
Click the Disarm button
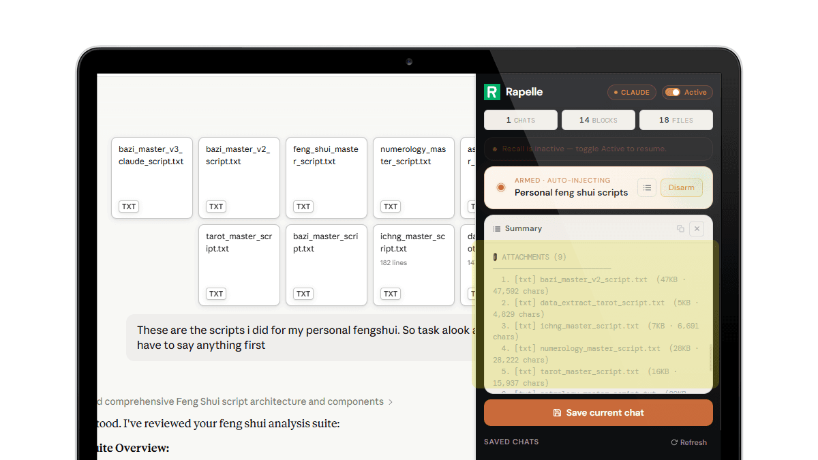click(x=682, y=187)
